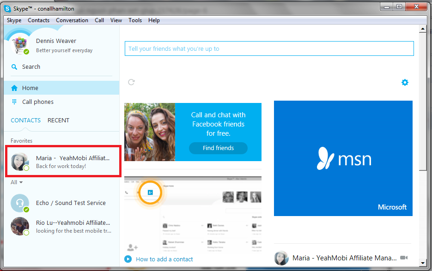Viewport: 432px width, 271px height.
Task: Click the video camera icon beside Maria
Action: point(404,258)
